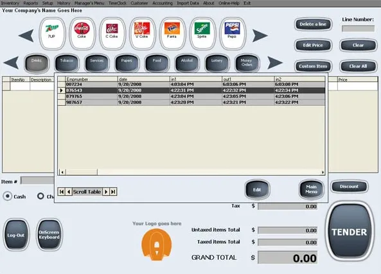
Task: Click the Delete a line button
Action: click(x=313, y=24)
